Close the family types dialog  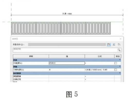coord(121,39)
